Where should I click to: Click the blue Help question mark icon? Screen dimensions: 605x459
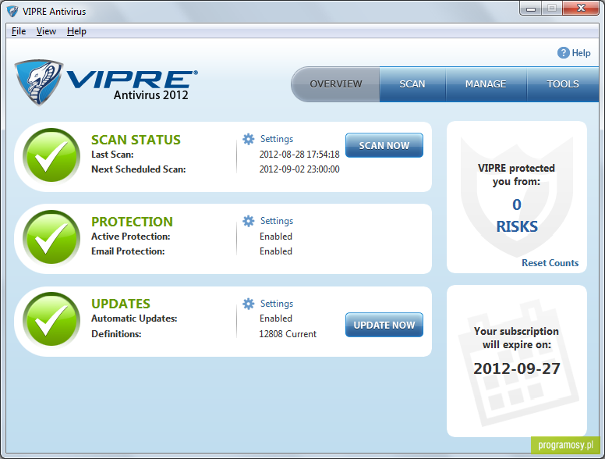564,53
